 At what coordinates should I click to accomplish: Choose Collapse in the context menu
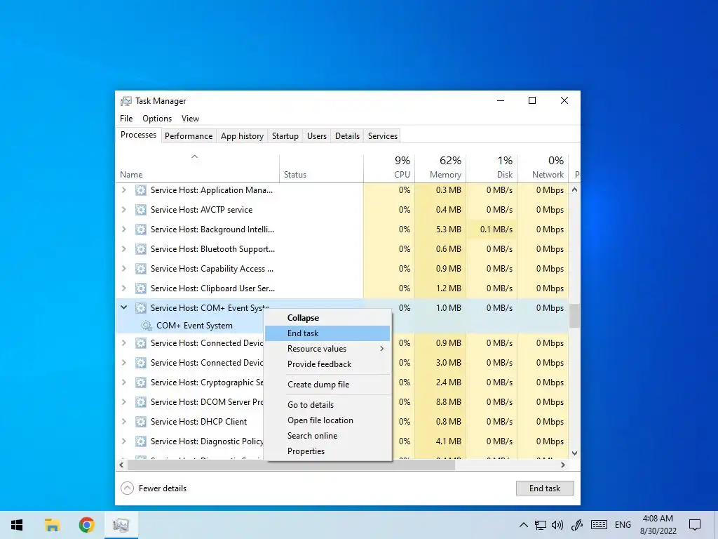coord(327,318)
